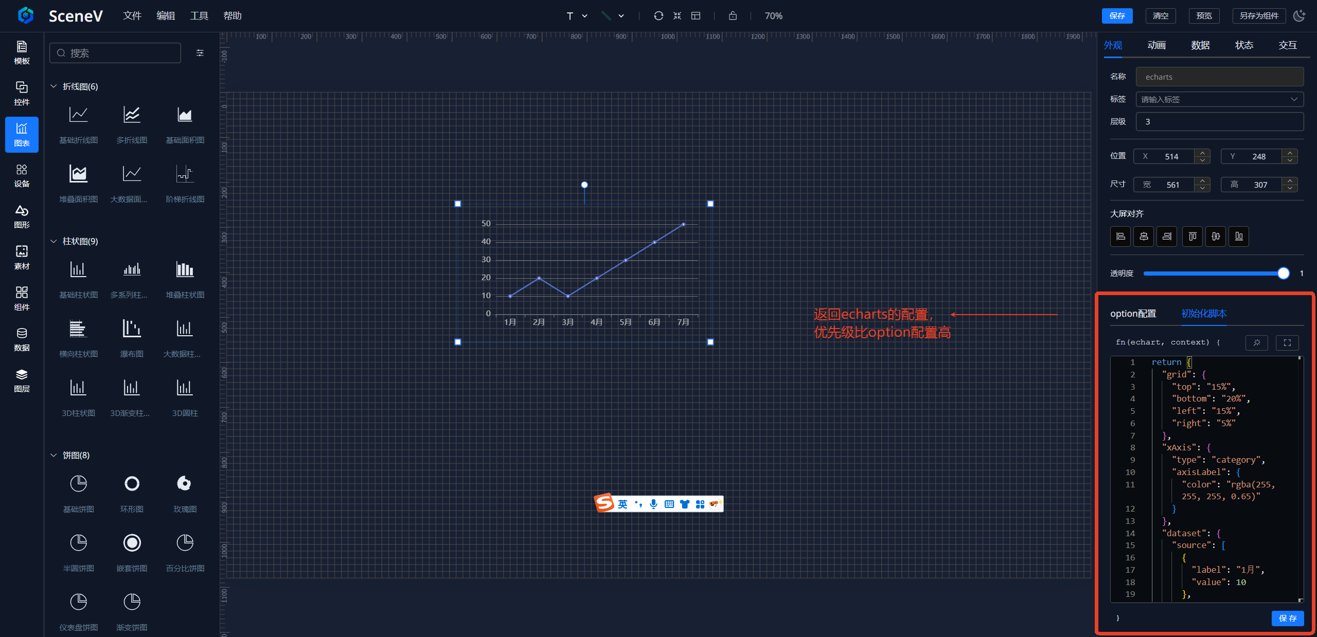Open the 图层 layers sidebar panel

[22, 380]
